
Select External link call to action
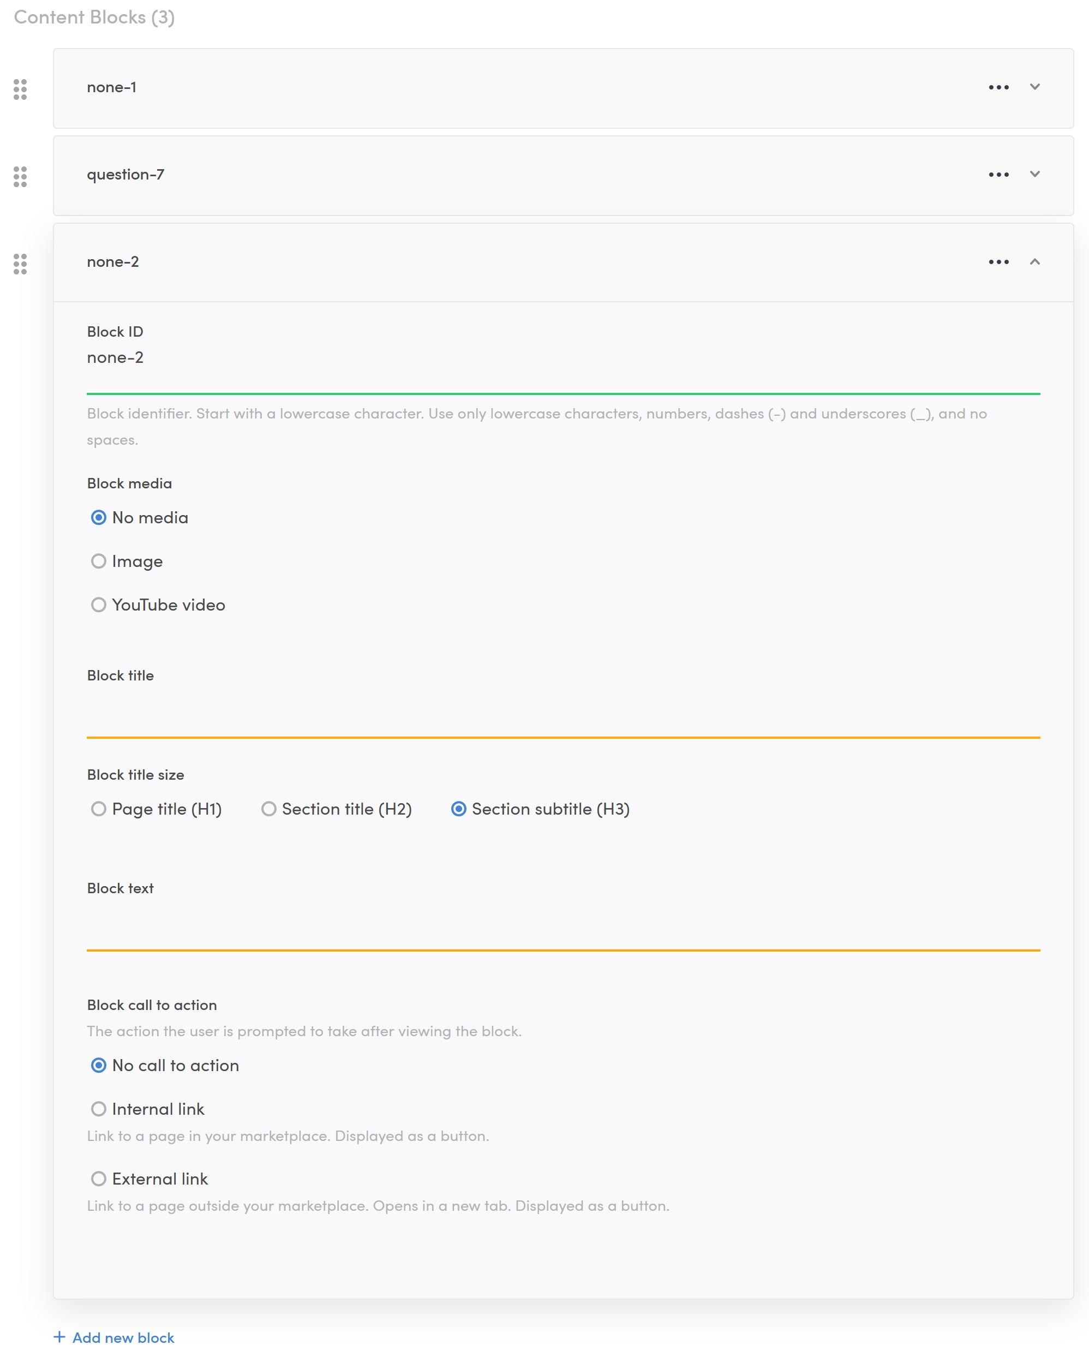(x=99, y=1179)
